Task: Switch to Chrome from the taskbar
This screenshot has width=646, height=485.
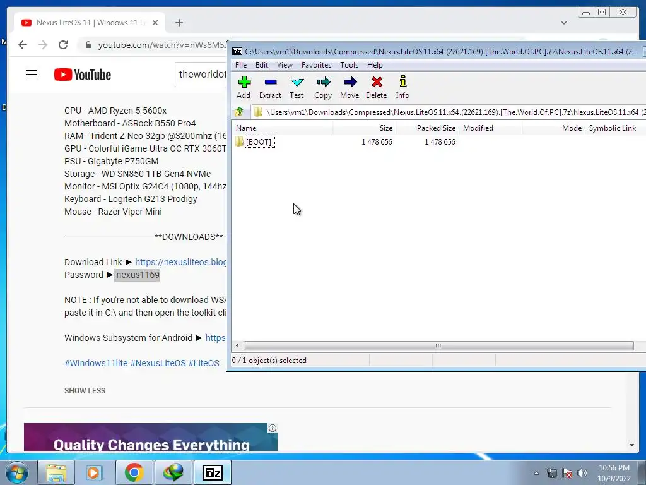Action: (134, 472)
